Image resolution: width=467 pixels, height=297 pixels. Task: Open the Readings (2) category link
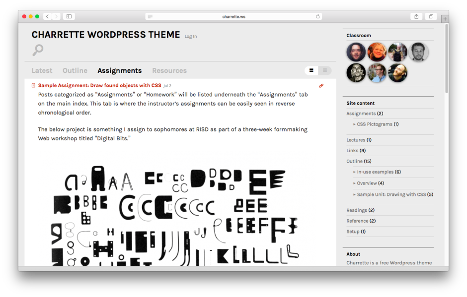point(360,211)
